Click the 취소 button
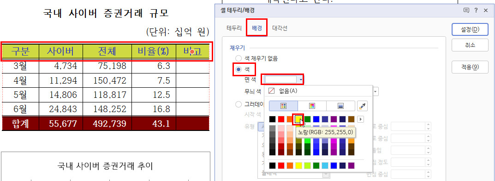This screenshot has height=181, width=495. pyautogui.click(x=470, y=45)
